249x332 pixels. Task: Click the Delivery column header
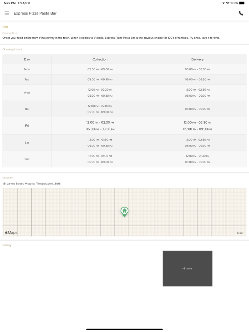coord(197,59)
